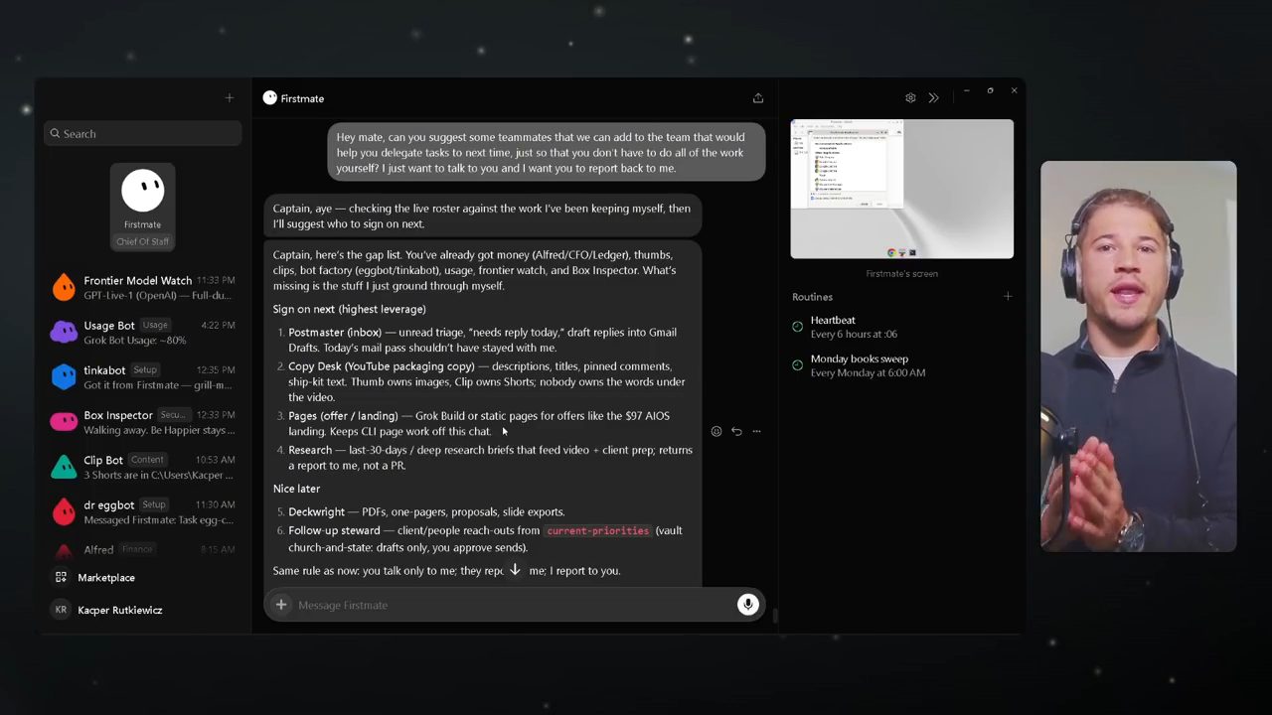Collapse the right panel with double chevron
Viewport: 1272px width, 715px height.
933,98
